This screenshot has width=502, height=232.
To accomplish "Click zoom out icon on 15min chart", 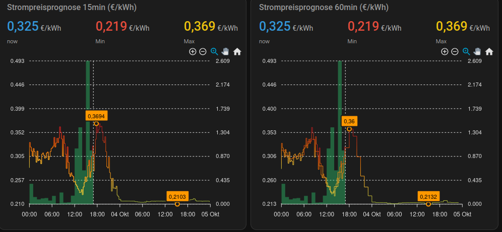I will [203, 51].
